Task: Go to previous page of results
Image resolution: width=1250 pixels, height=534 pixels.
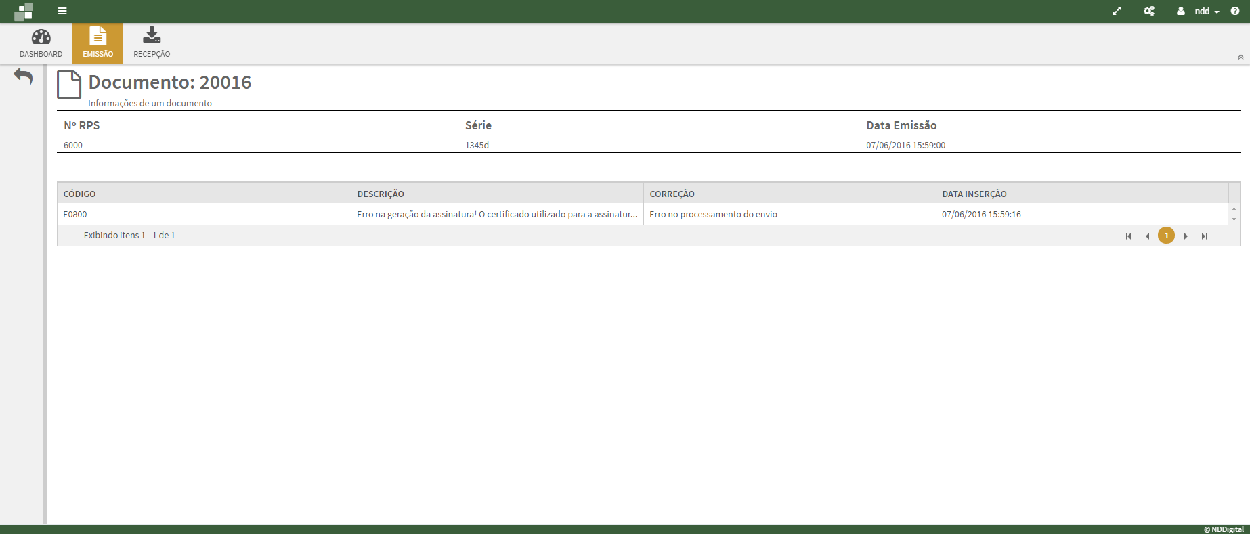Action: 1147,236
